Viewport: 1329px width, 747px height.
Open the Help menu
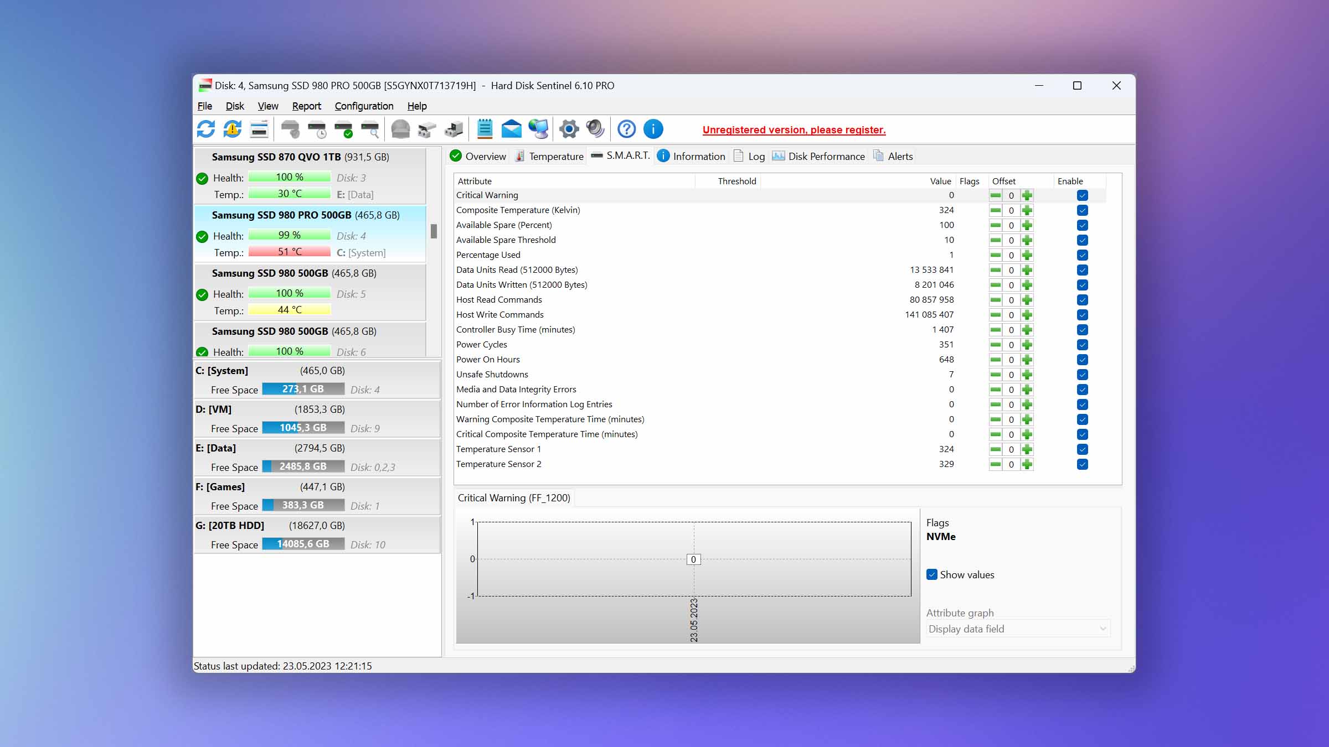pyautogui.click(x=417, y=106)
